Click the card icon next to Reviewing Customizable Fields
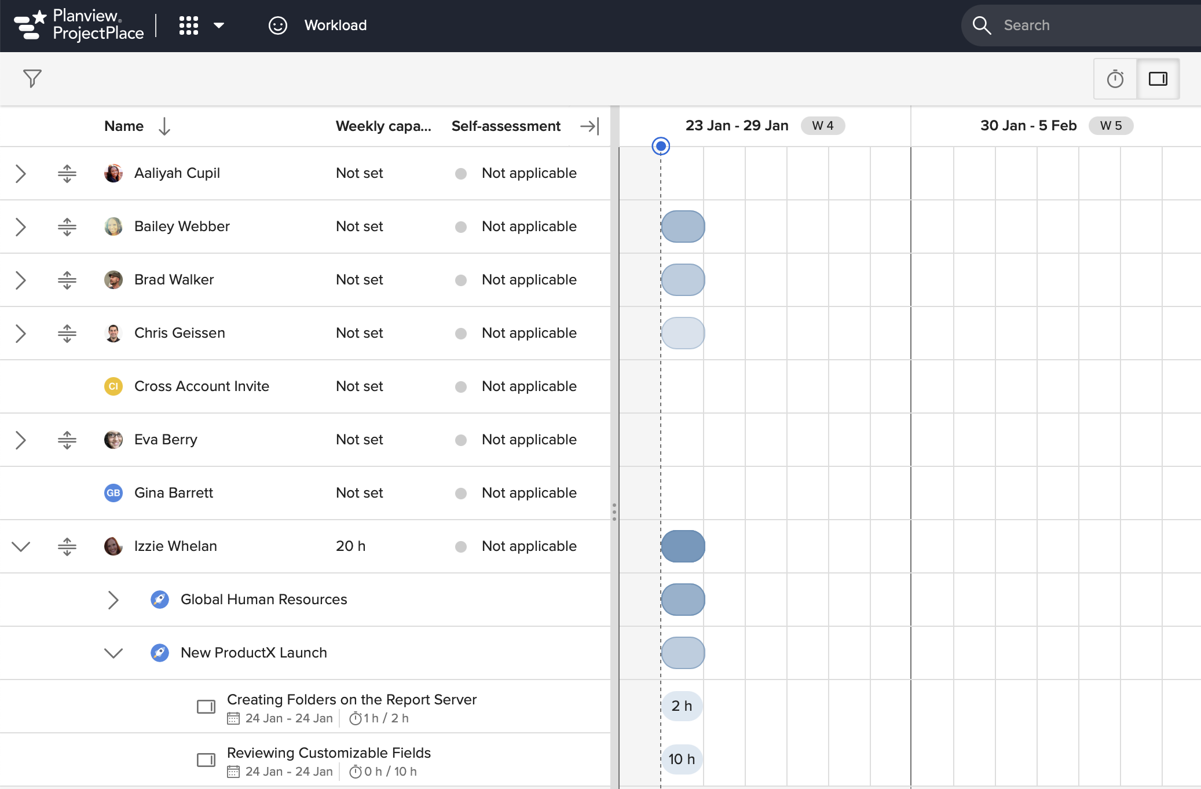1201x789 pixels. click(206, 759)
